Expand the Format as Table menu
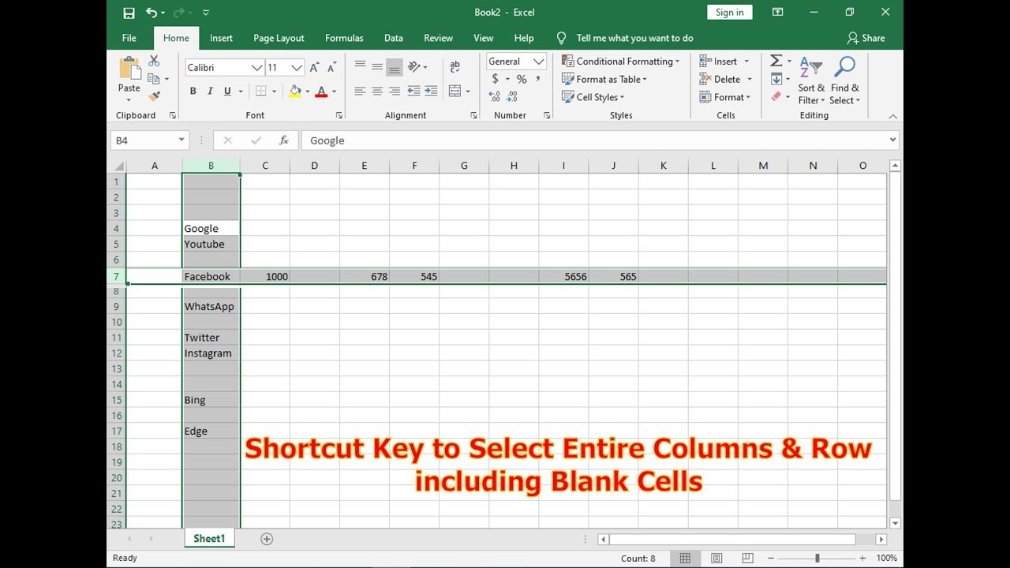This screenshot has height=568, width=1010. [x=604, y=79]
